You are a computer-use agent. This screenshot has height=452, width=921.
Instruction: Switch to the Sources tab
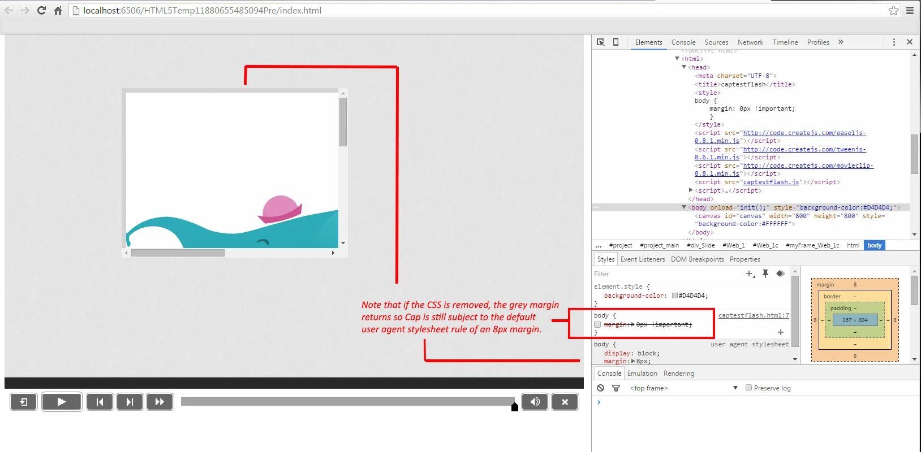click(x=716, y=42)
